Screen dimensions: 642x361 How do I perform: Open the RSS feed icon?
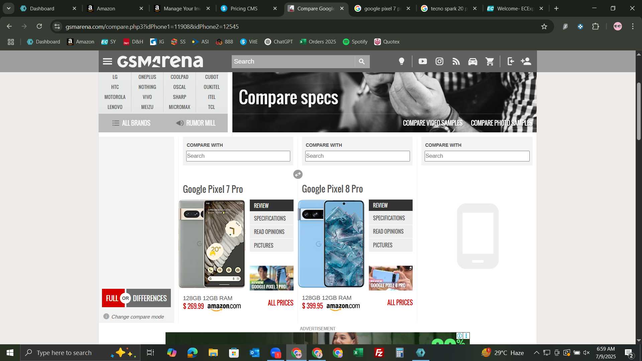[456, 62]
